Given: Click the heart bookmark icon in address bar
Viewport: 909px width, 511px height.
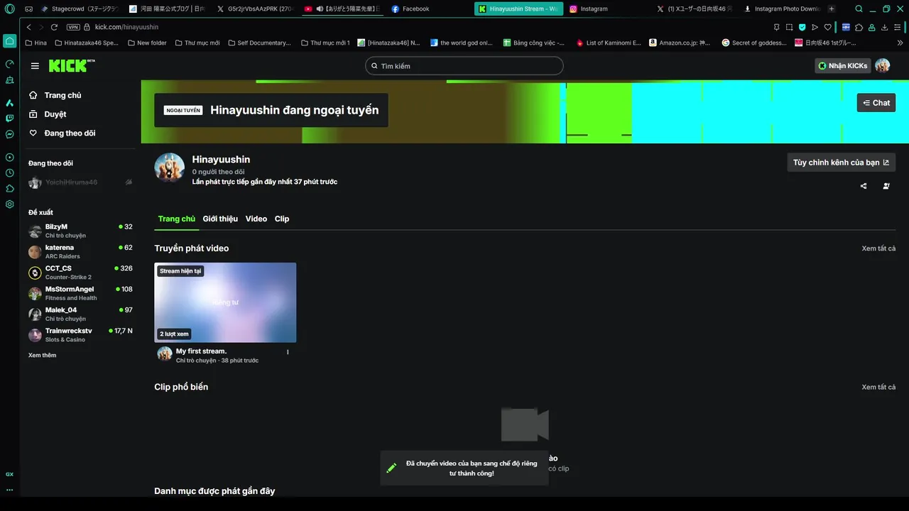Looking at the screenshot, I should (x=827, y=27).
